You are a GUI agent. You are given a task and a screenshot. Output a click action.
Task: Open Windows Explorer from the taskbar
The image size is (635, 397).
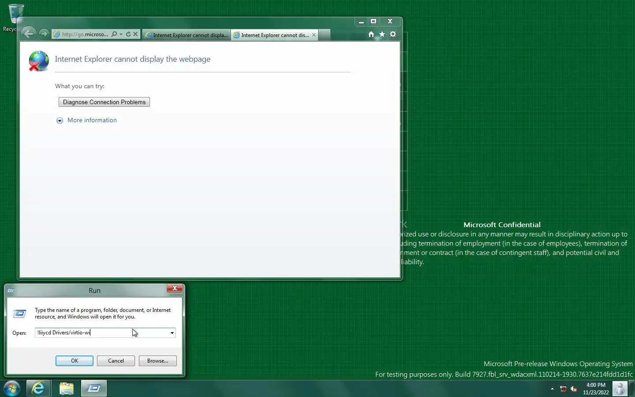66,389
